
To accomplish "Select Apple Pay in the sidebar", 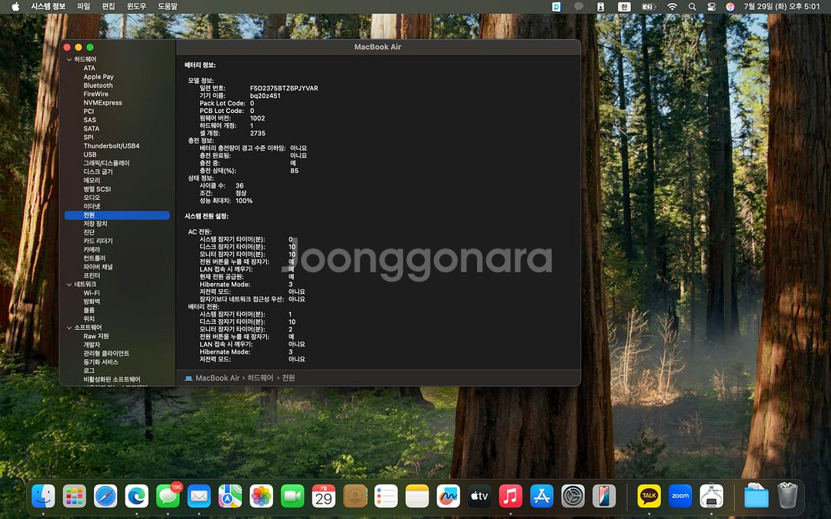I will click(98, 77).
